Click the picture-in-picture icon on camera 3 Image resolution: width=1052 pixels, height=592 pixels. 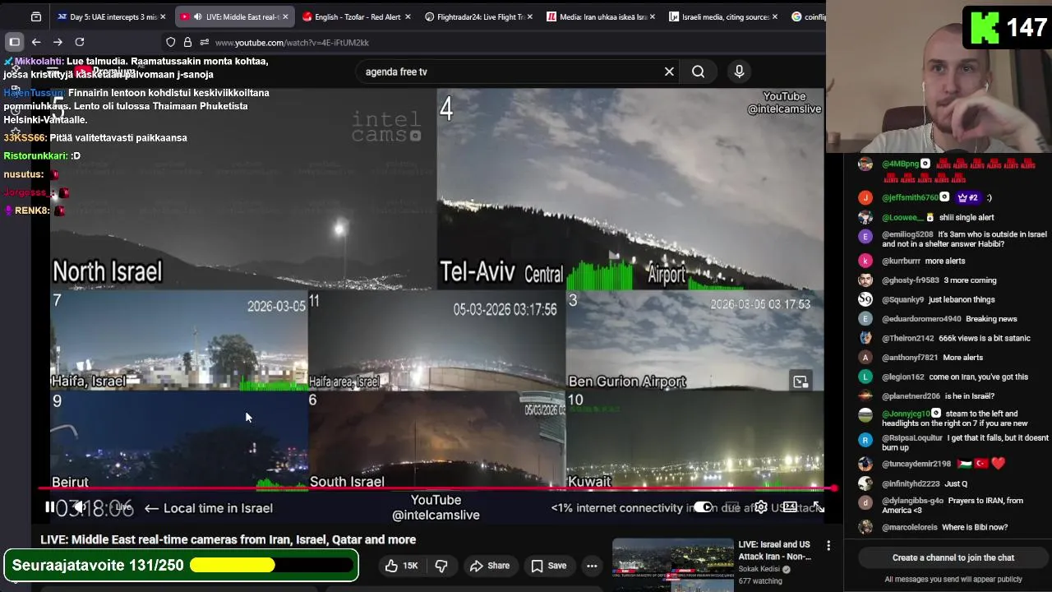[x=801, y=382]
